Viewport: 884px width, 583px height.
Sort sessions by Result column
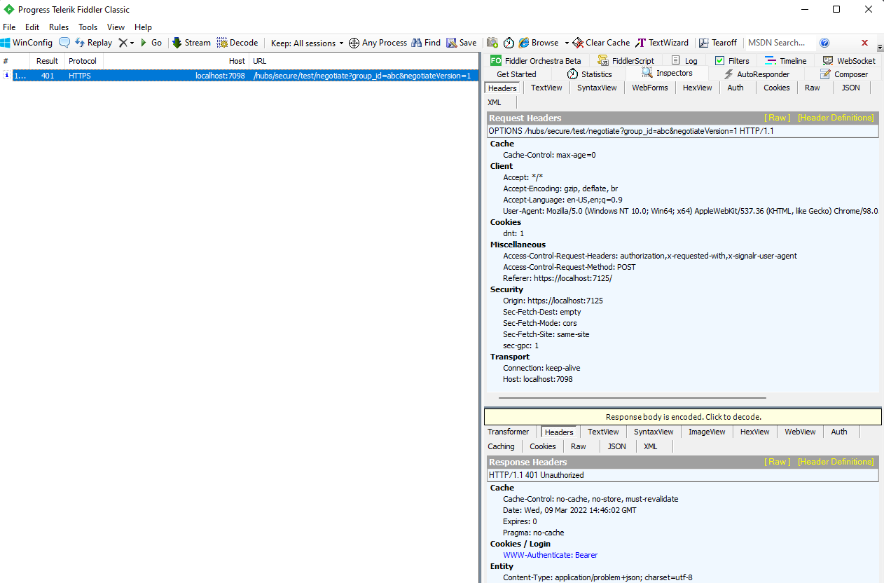(x=48, y=61)
